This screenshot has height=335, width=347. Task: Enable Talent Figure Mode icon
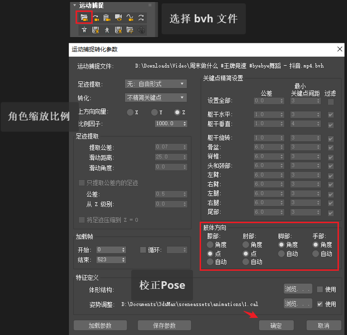click(84, 30)
